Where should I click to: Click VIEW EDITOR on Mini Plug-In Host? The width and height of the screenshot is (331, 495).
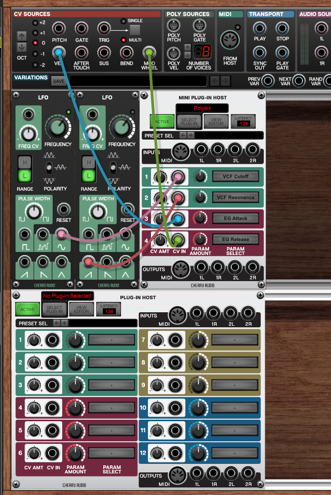pos(216,121)
